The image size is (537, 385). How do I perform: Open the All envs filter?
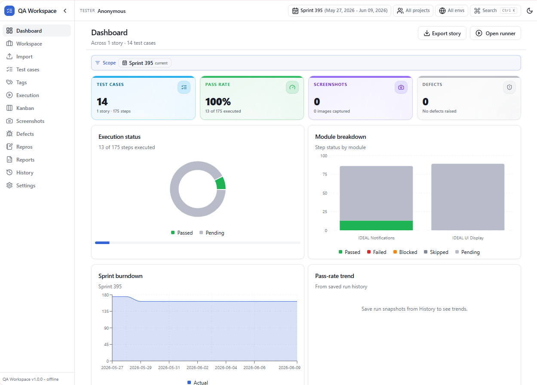pyautogui.click(x=451, y=11)
